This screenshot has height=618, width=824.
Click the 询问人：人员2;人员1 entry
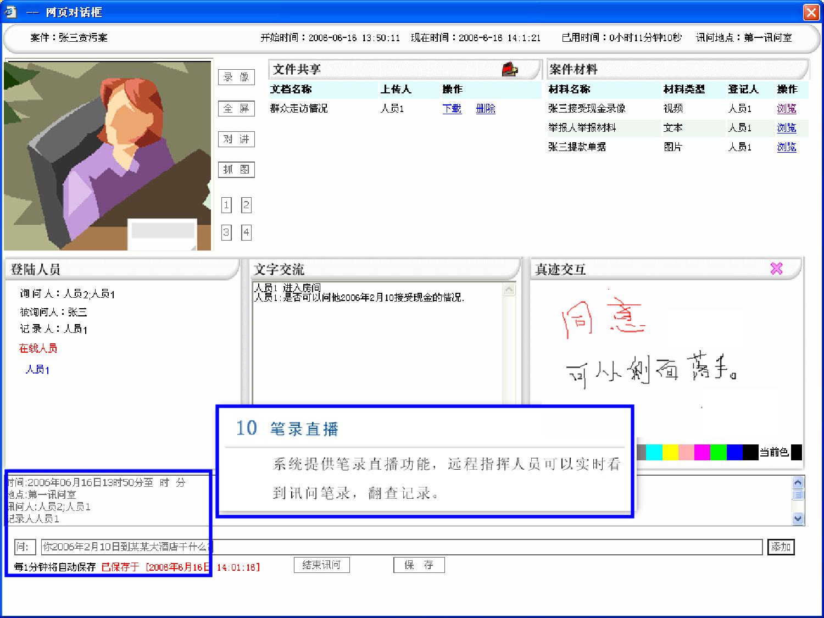[67, 294]
